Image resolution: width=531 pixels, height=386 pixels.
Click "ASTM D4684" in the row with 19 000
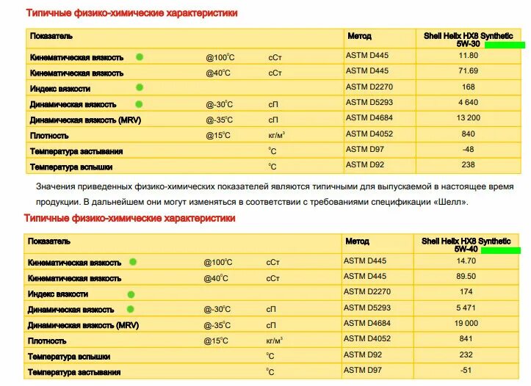click(367, 324)
